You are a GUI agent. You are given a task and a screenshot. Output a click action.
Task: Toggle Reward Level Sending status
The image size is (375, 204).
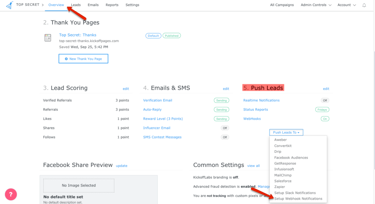222,119
